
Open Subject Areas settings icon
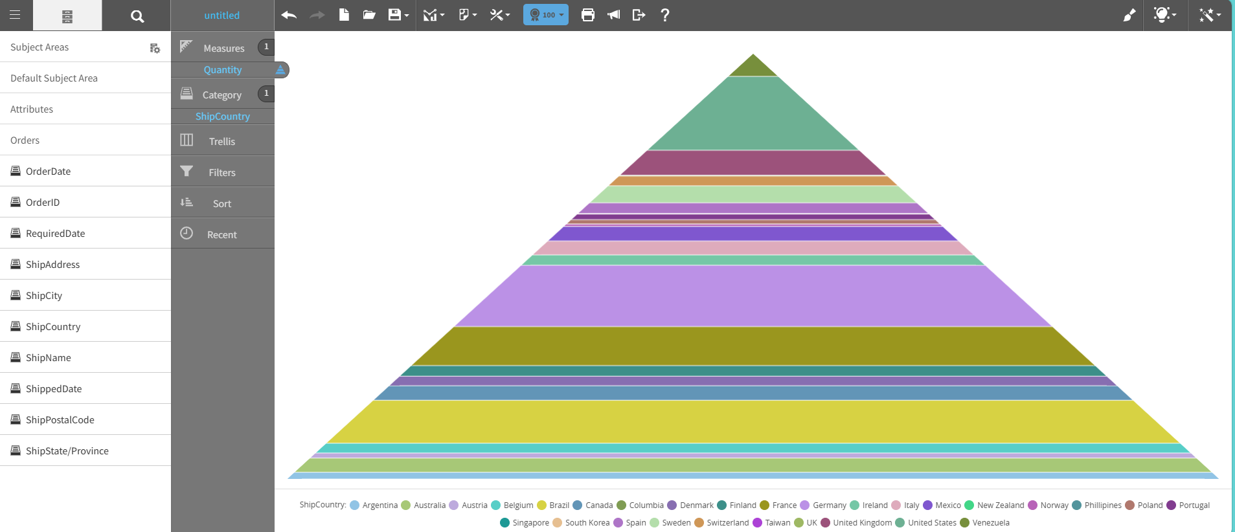point(155,48)
